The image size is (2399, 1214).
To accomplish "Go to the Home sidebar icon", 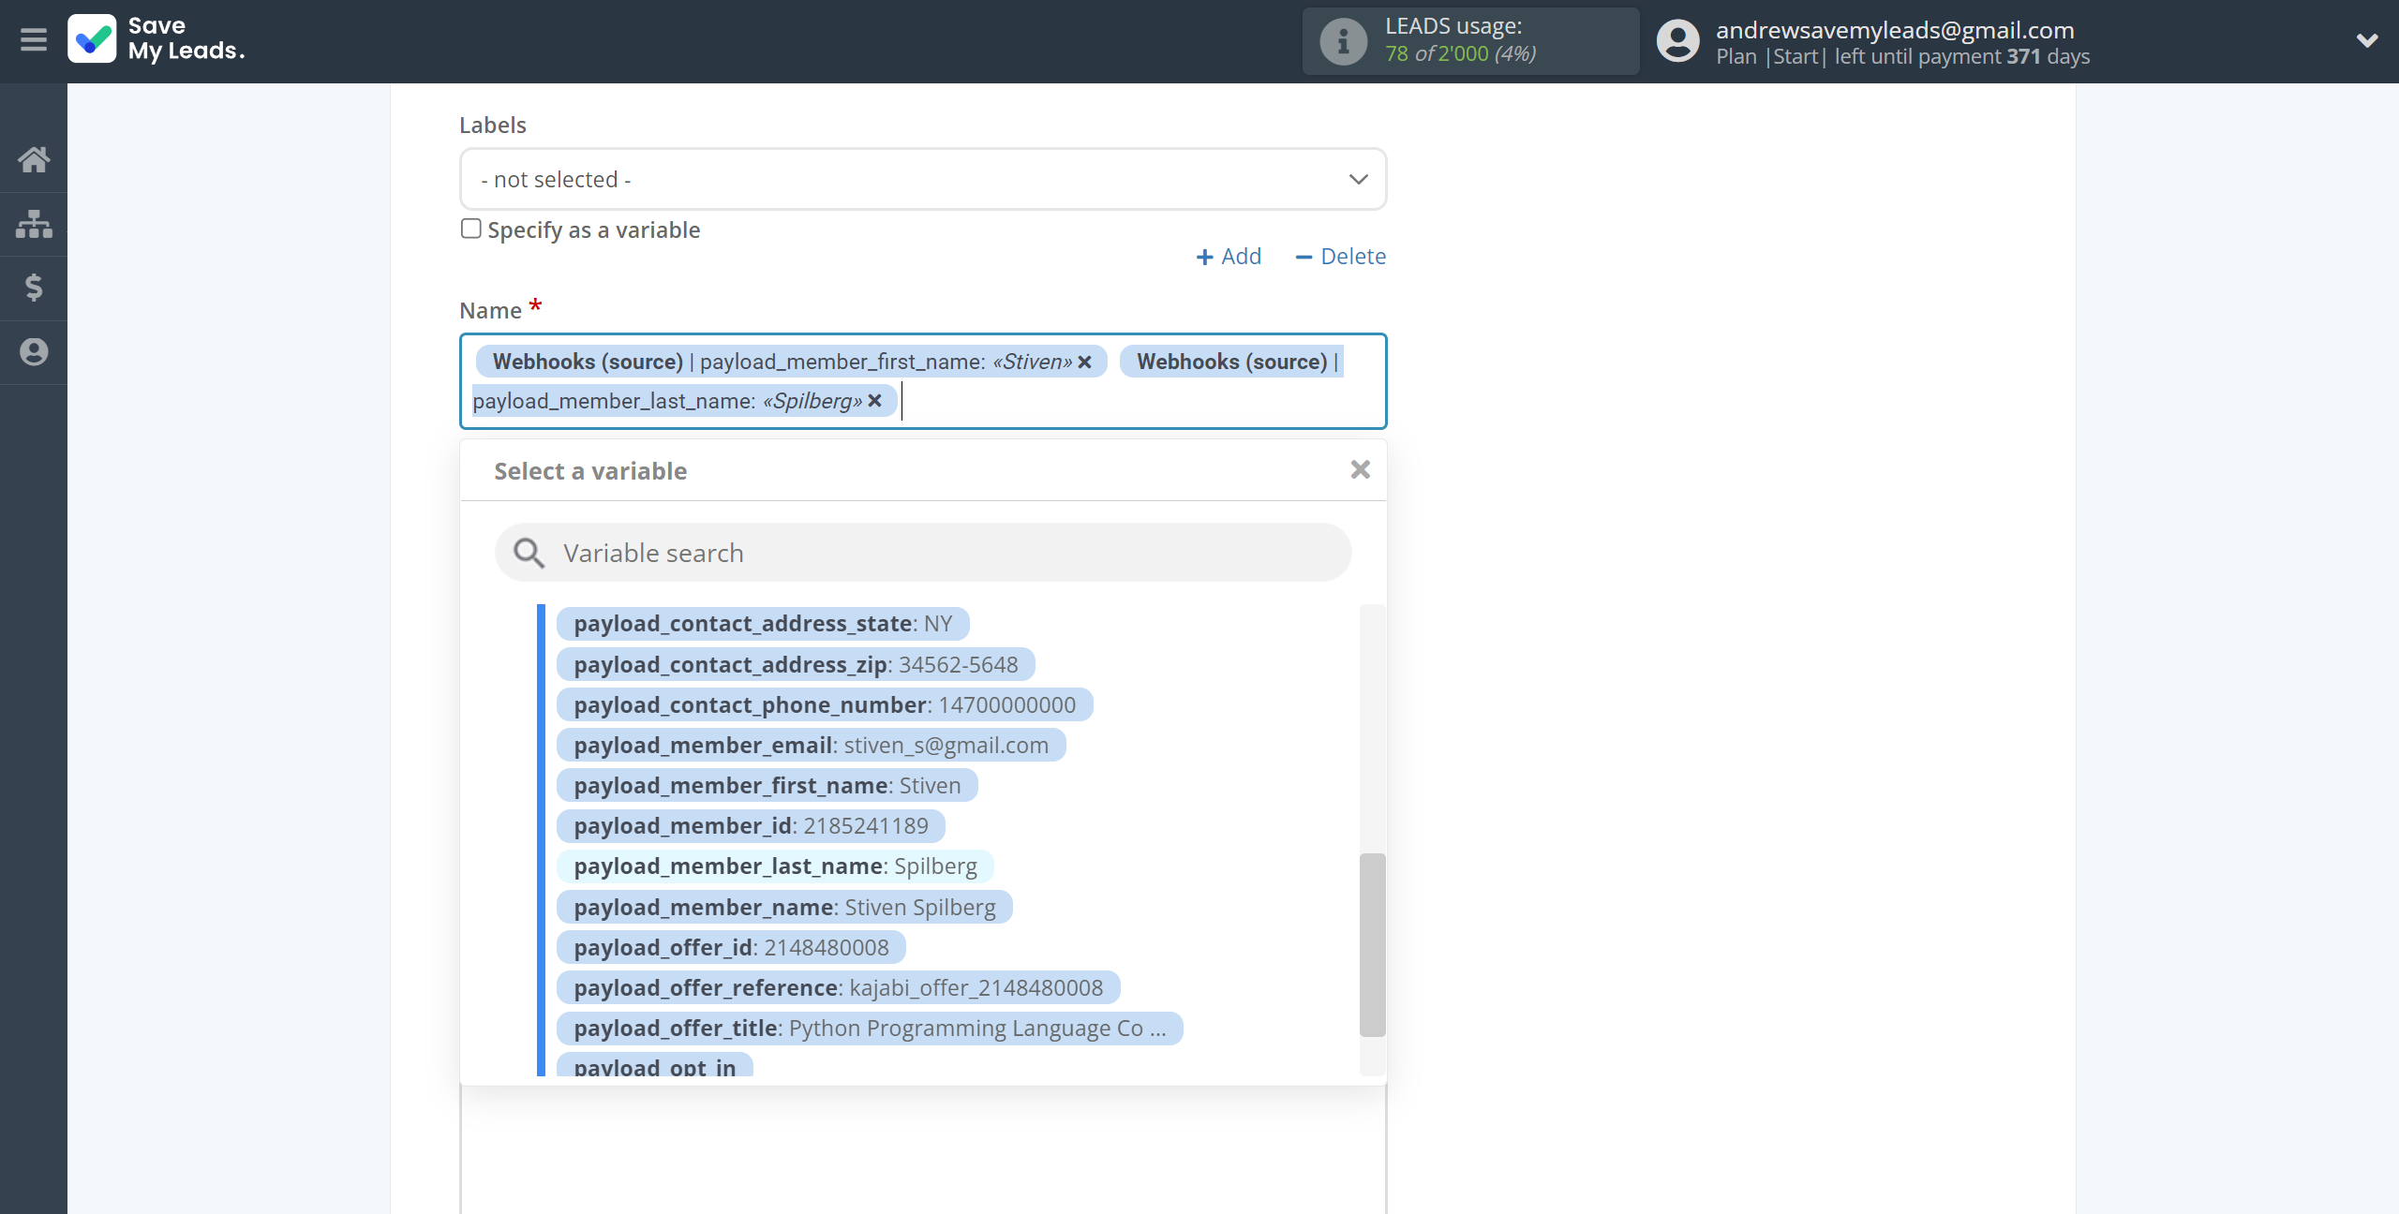I will tap(34, 159).
